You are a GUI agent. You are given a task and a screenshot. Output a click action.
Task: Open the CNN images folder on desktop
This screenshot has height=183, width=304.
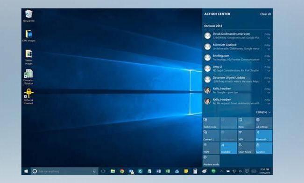[28, 36]
